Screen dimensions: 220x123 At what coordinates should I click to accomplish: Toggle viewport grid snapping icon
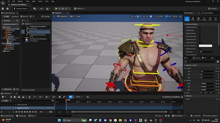151,16
